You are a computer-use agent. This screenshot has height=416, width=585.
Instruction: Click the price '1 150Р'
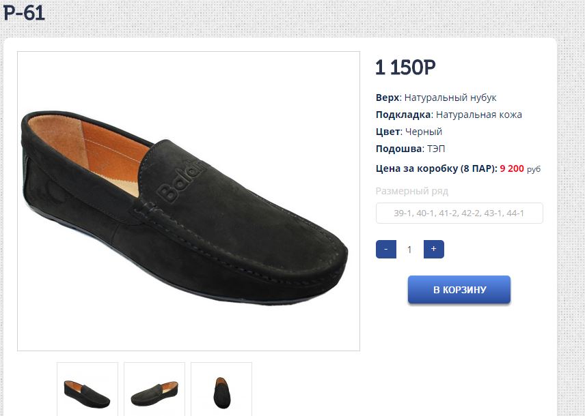point(405,68)
